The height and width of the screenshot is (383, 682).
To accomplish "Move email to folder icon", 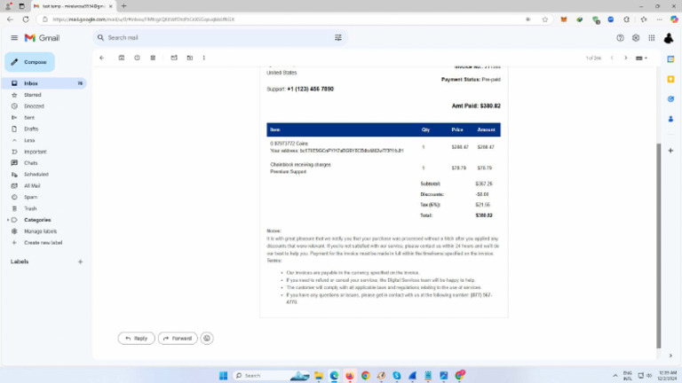I will [190, 58].
